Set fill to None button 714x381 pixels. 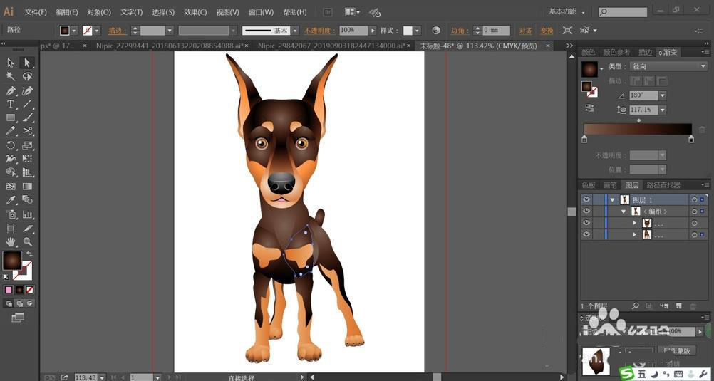[30, 290]
